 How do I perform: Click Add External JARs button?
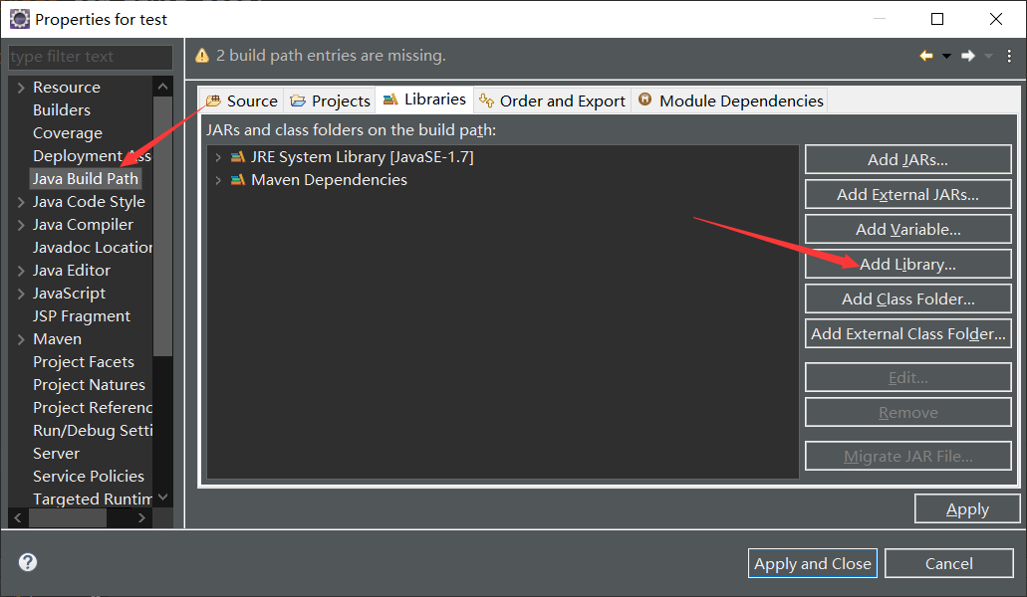click(x=907, y=194)
